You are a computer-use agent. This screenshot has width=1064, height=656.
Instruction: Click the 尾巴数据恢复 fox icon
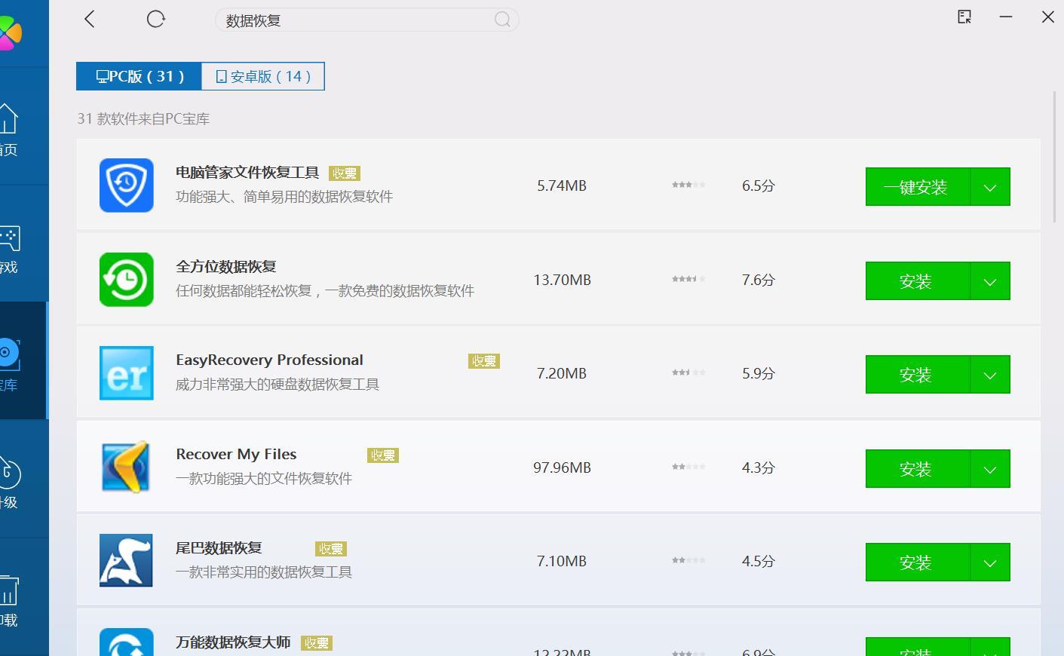126,561
